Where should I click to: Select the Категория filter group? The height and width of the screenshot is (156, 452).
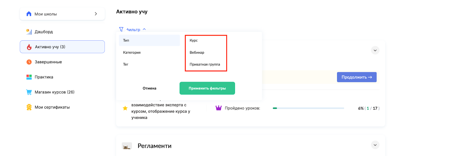(x=132, y=52)
